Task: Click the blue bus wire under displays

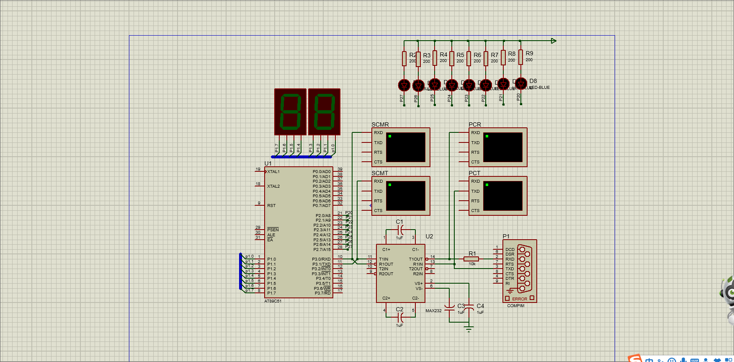Action: (x=301, y=157)
